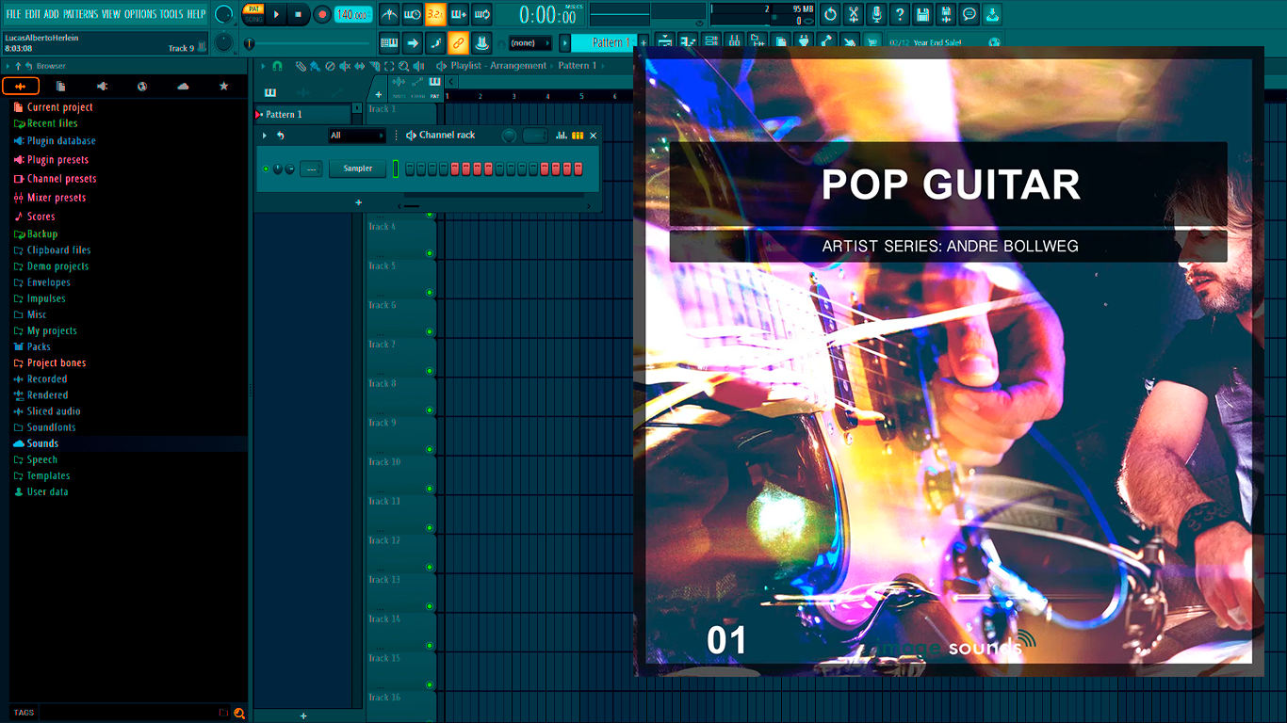Image resolution: width=1287 pixels, height=723 pixels.
Task: Open the ADD menu
Action: (52, 14)
